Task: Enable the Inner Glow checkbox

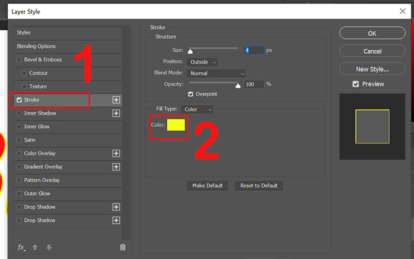Action: 19,127
